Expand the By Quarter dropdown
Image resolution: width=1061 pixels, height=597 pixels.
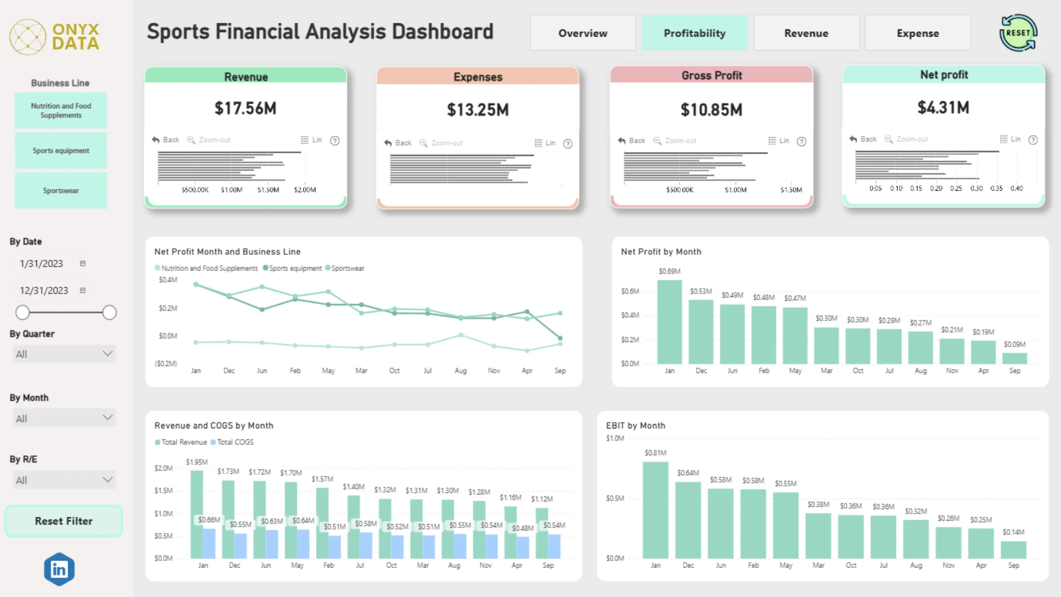point(64,354)
